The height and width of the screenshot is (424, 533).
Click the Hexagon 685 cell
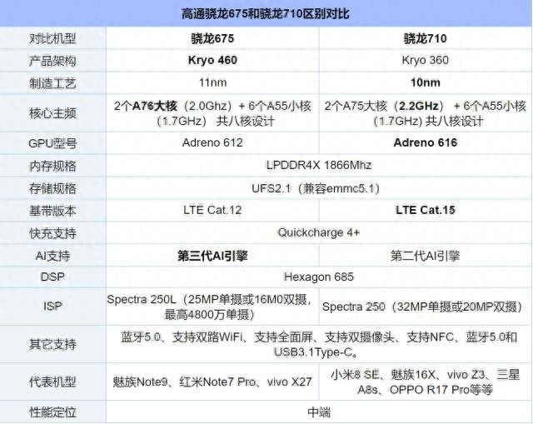coord(319,277)
